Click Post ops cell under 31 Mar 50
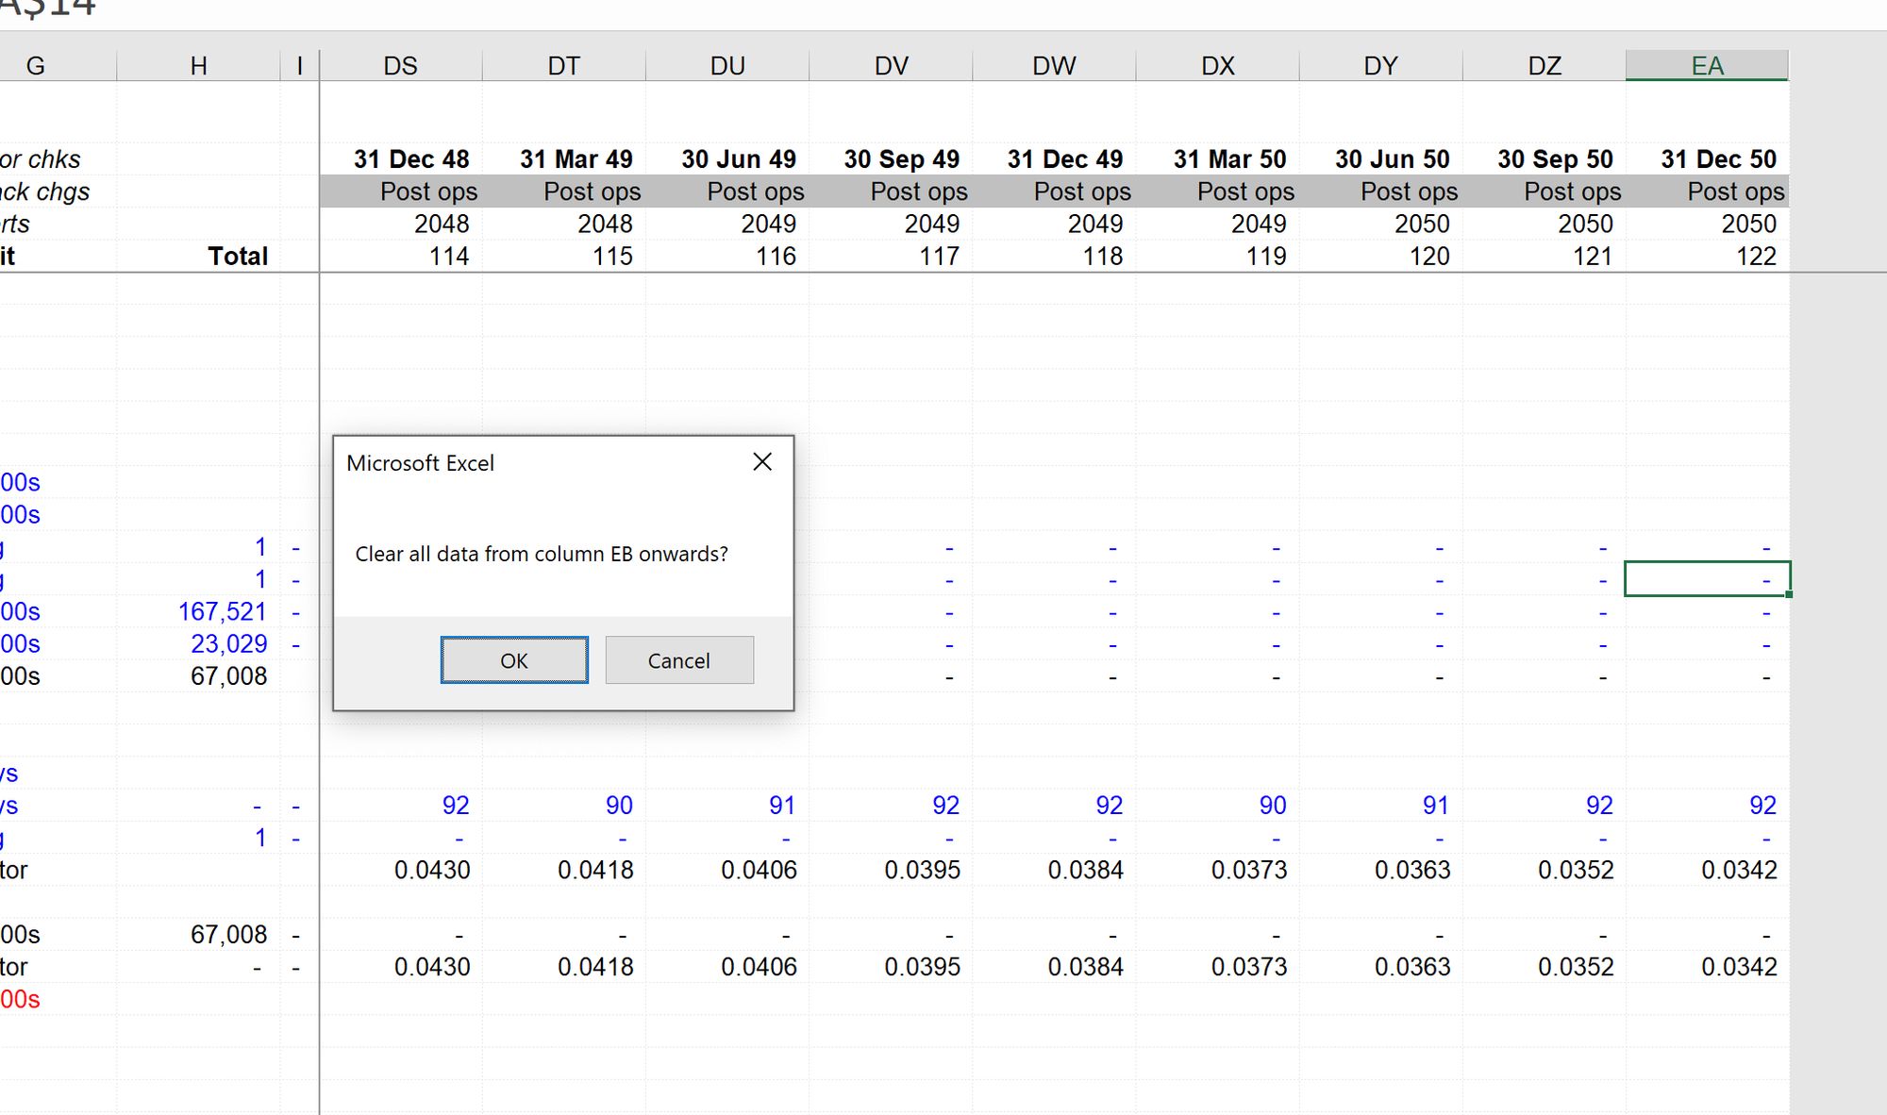 click(x=1244, y=192)
